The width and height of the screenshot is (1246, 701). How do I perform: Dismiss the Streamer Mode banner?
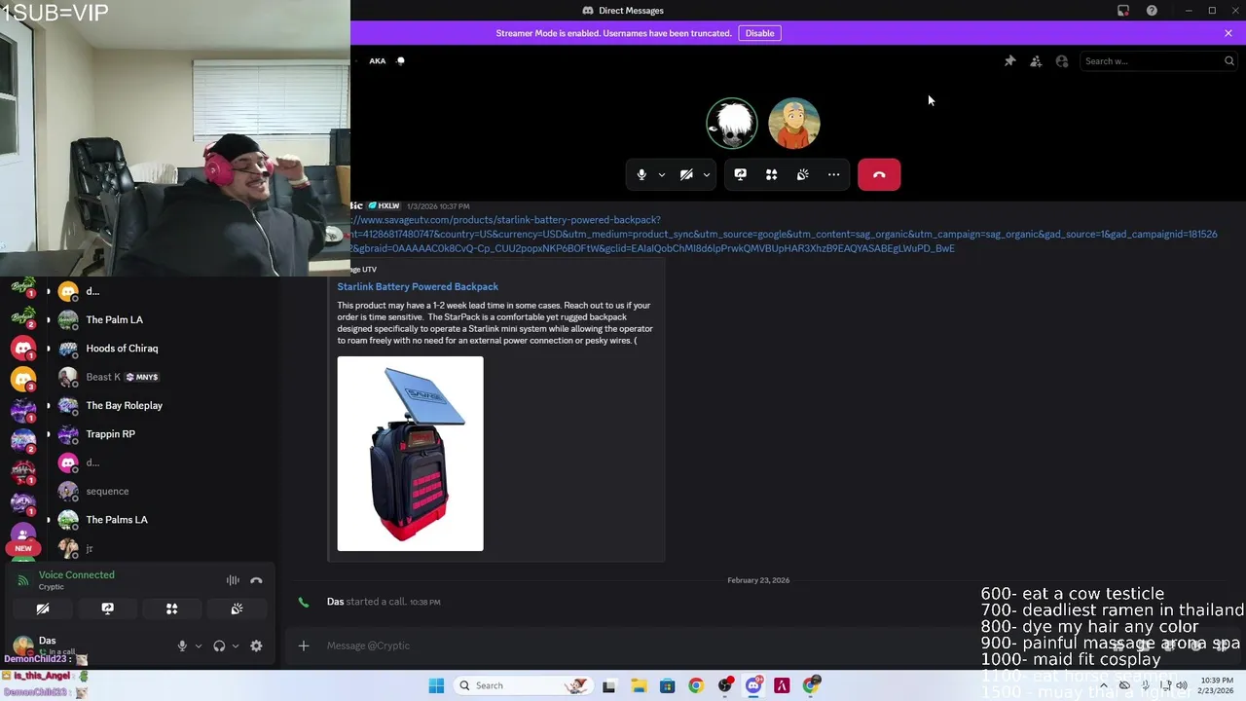point(1228,33)
